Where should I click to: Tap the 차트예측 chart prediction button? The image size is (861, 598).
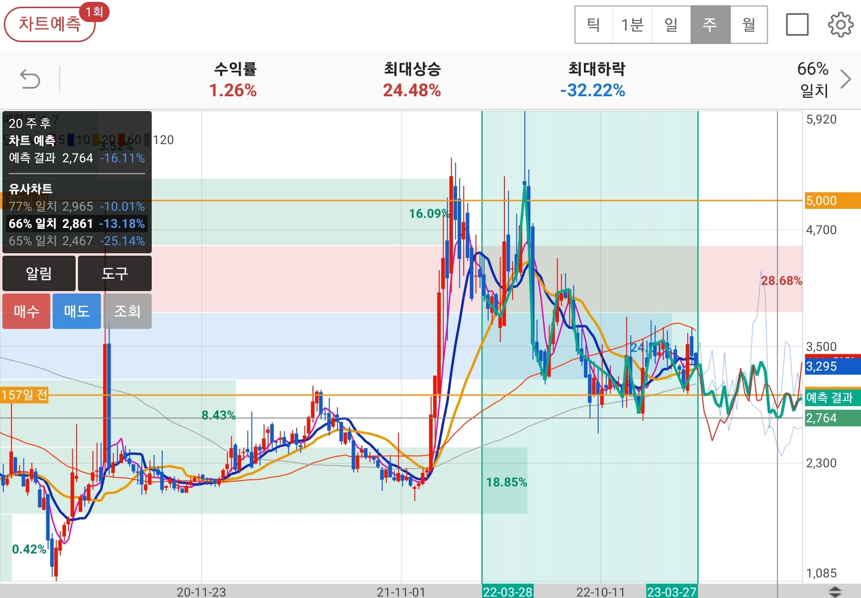50,24
